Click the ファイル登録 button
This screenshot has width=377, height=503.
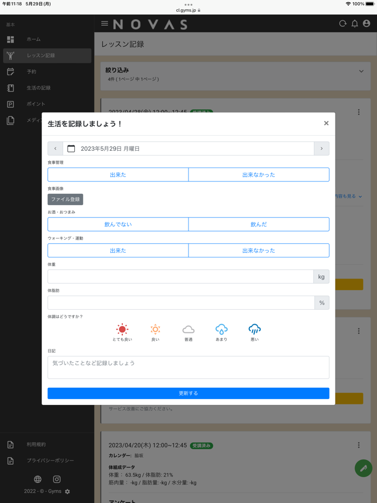(x=66, y=199)
